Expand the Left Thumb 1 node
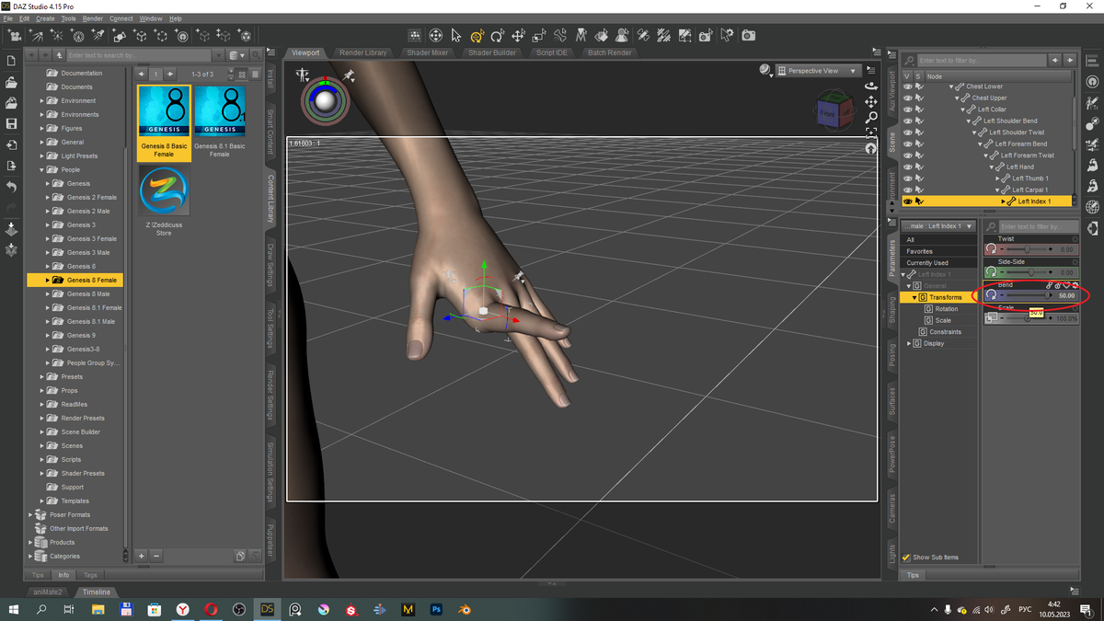The image size is (1104, 621). (x=998, y=178)
